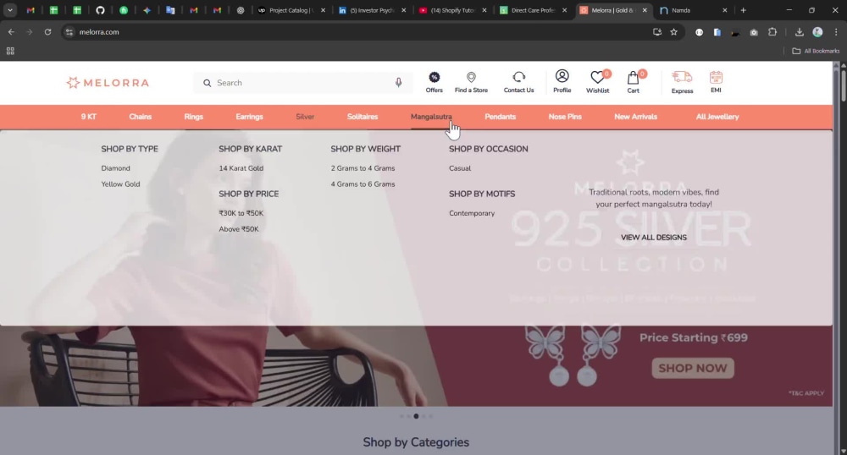View site information icon beside URL

[69, 32]
